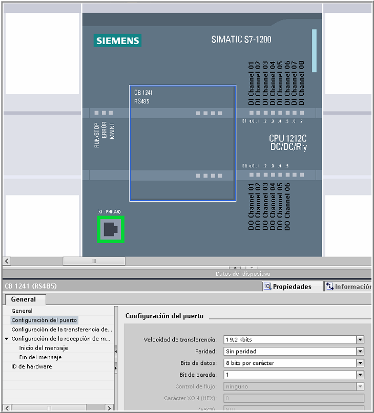Click the Datos del dispositivo divider bar
The height and width of the screenshot is (413, 374).
coord(242,274)
